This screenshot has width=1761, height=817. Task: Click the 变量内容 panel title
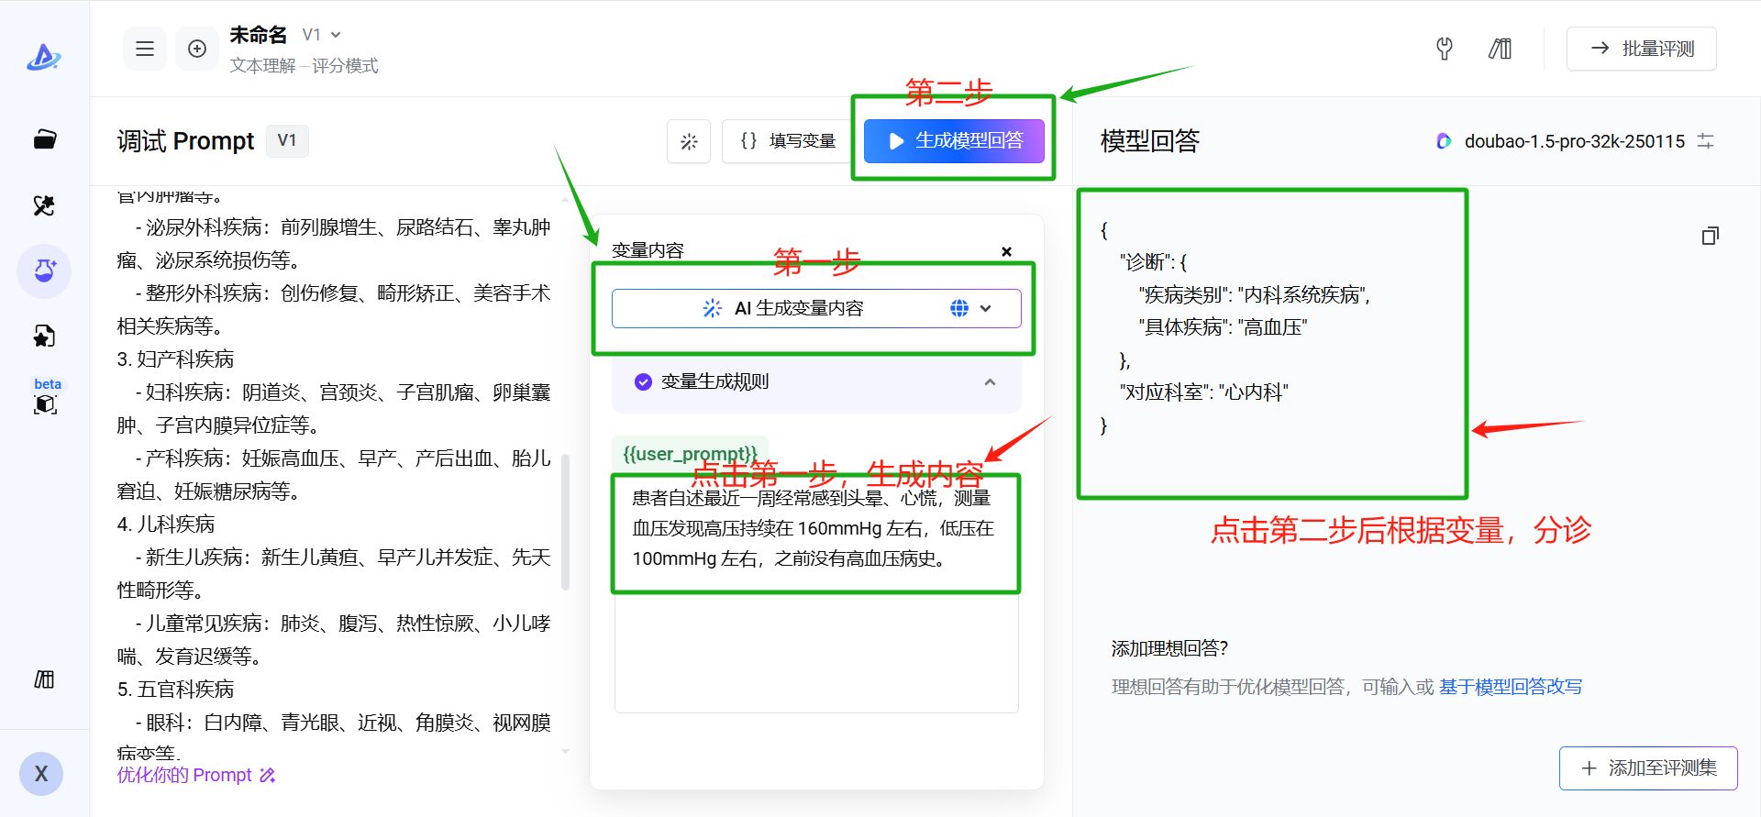coord(648,251)
